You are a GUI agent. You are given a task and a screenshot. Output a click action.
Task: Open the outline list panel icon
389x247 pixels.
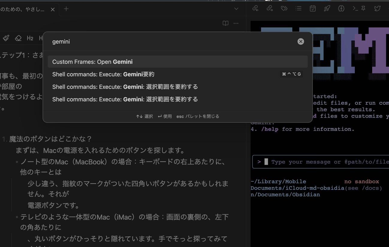coord(298,9)
